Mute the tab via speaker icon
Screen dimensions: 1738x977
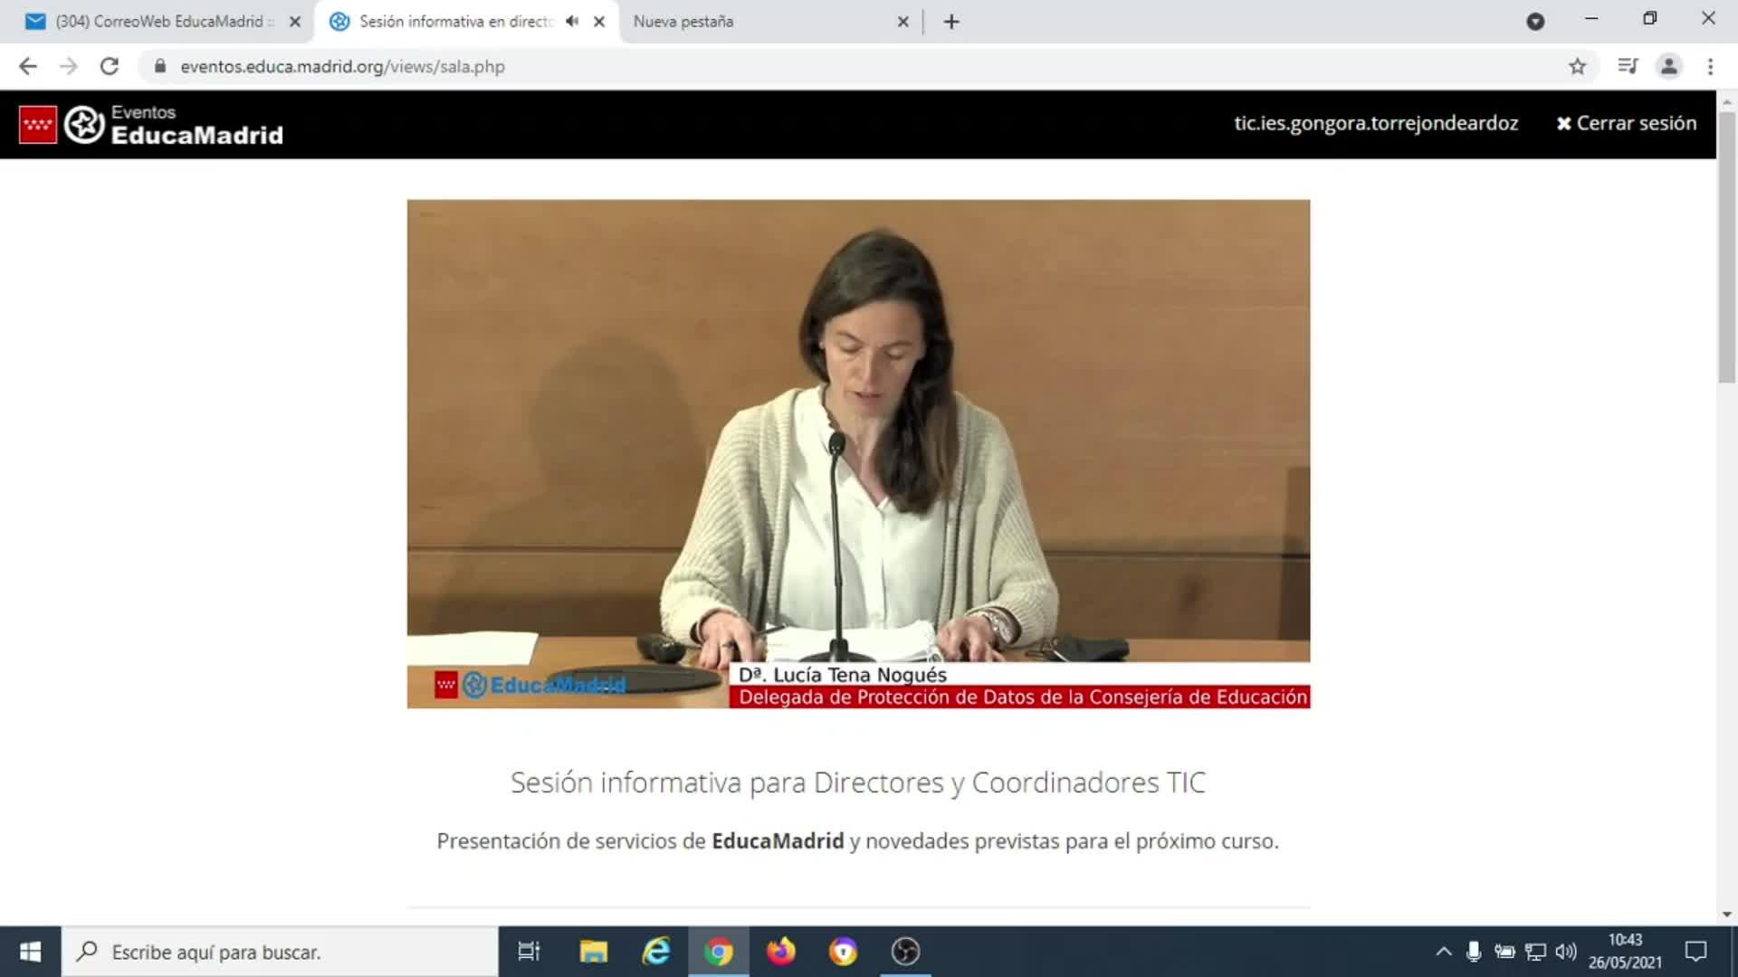[x=572, y=21]
